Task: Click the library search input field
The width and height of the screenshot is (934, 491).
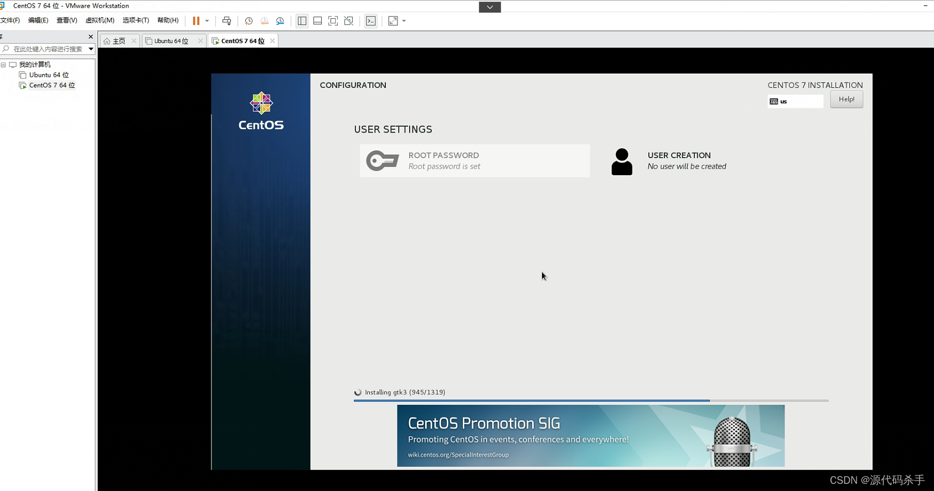Action: (x=49, y=49)
